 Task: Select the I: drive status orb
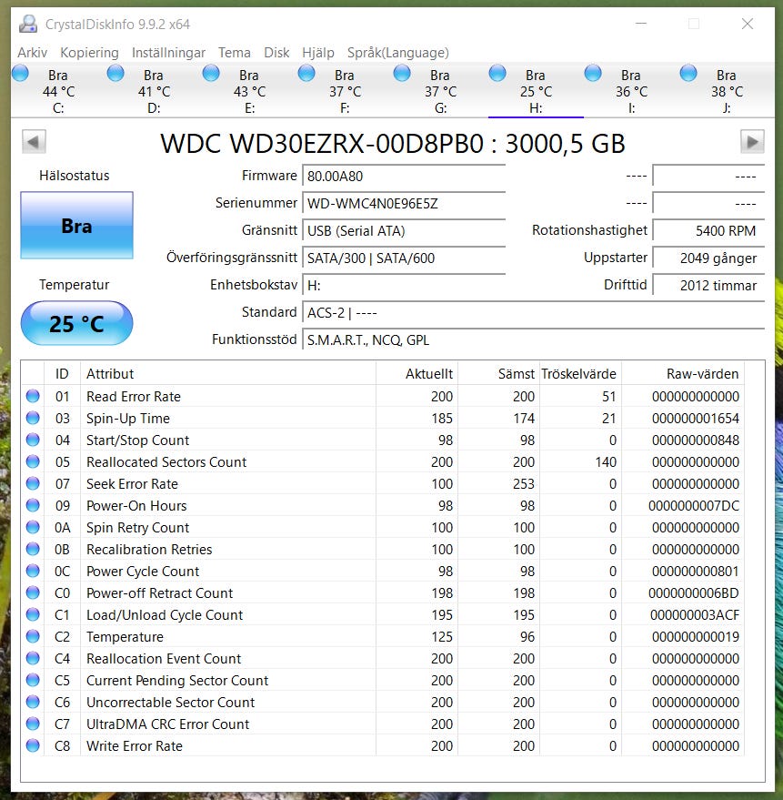pos(592,74)
